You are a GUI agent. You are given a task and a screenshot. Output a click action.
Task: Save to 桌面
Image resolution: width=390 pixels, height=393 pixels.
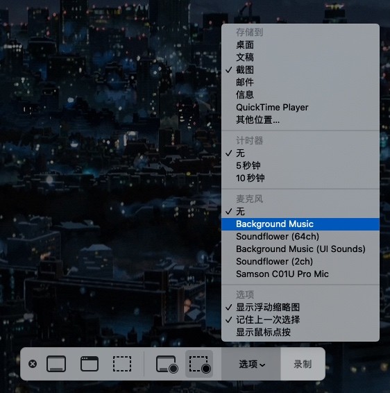300,45
